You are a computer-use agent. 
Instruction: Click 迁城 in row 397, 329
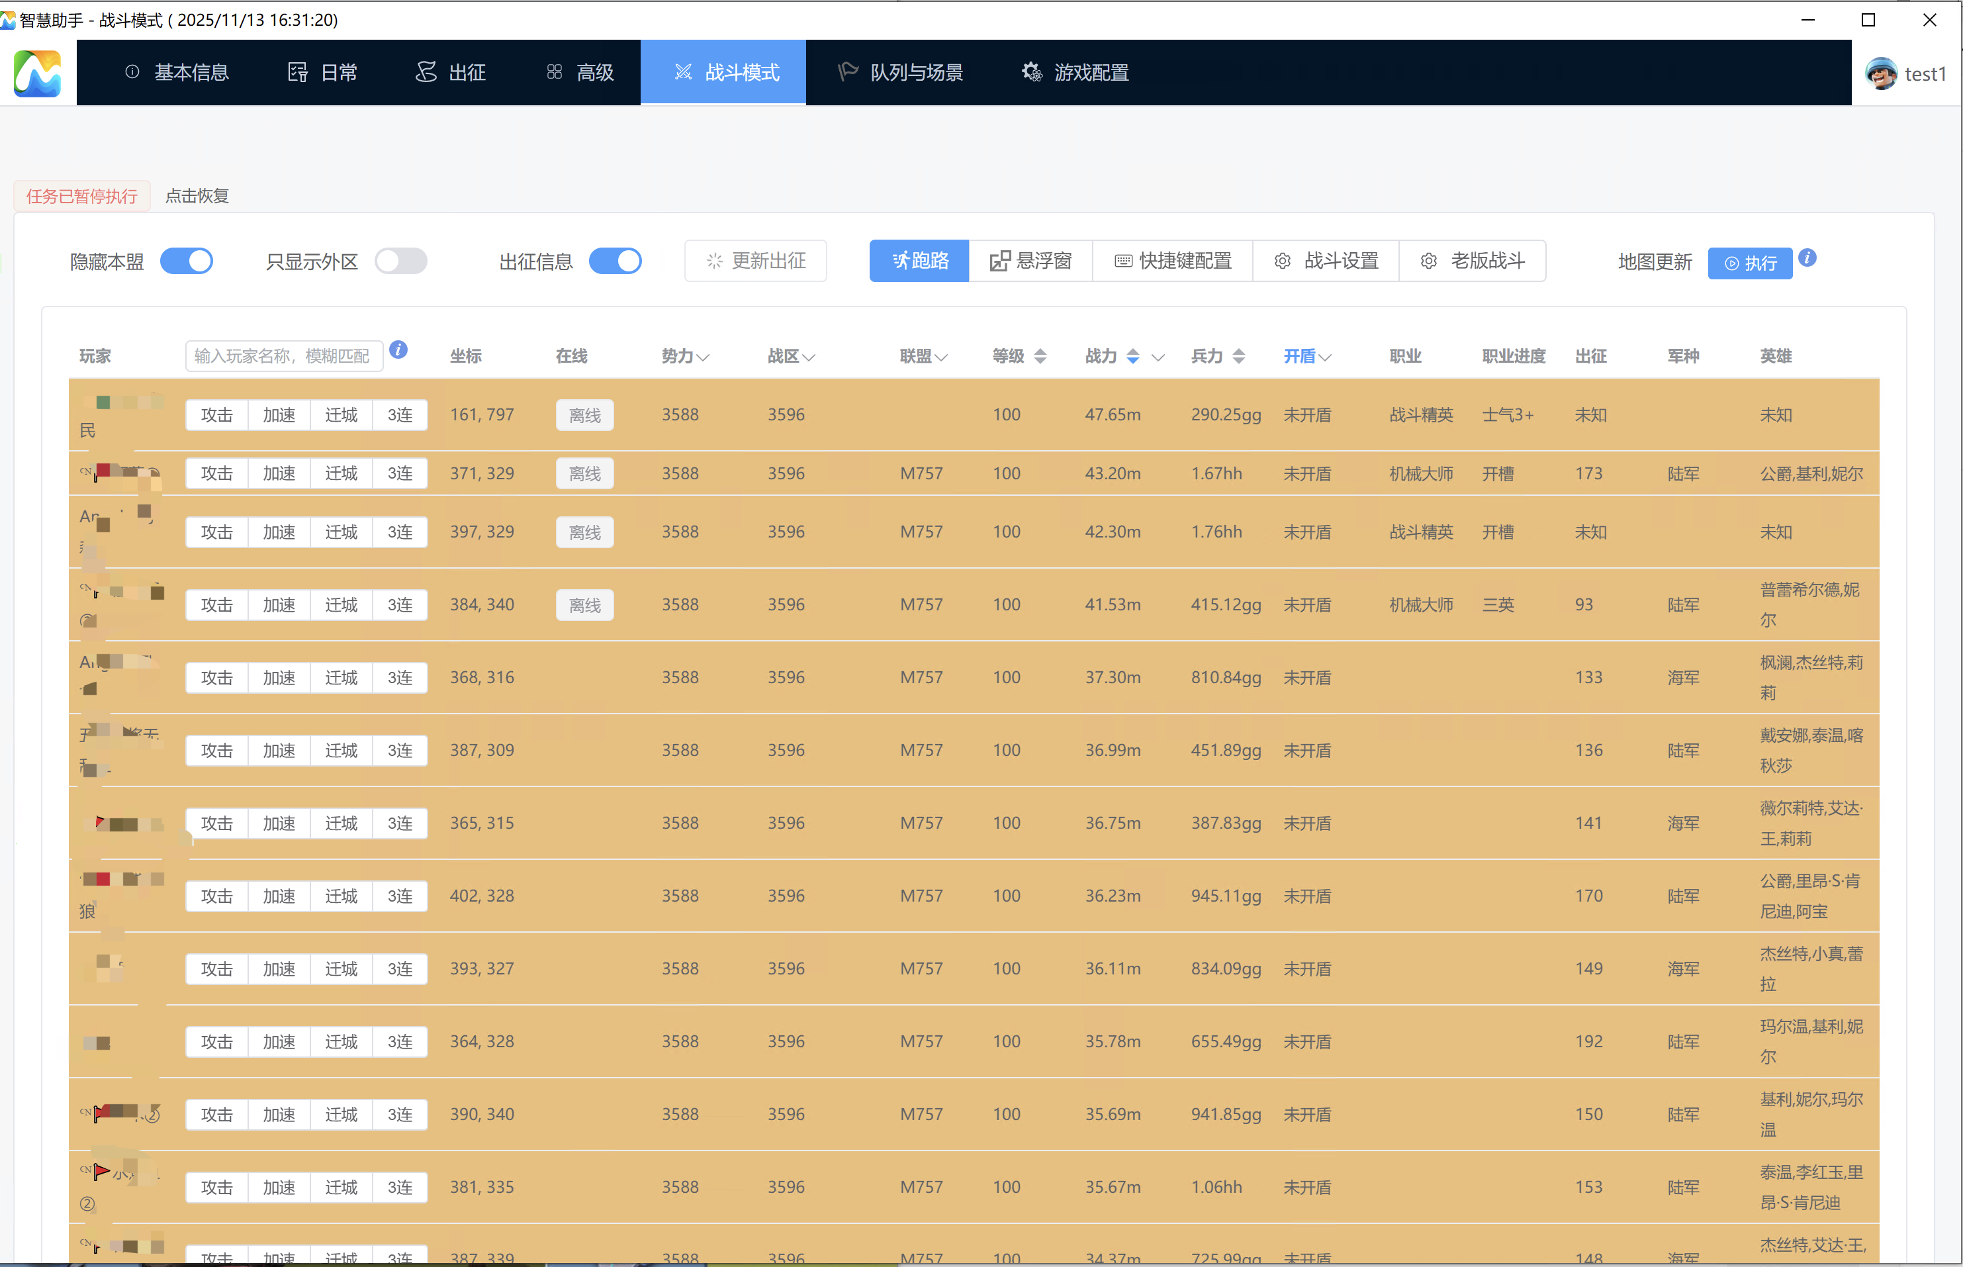click(342, 532)
